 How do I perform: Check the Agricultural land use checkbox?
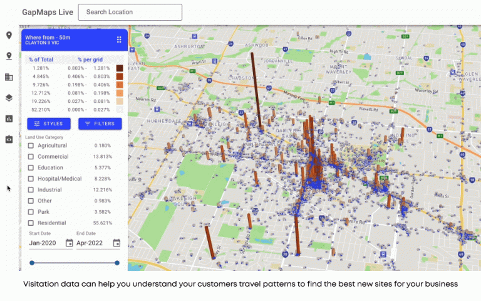coord(31,145)
